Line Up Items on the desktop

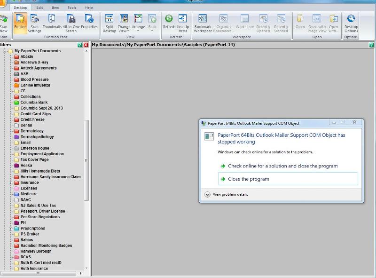pos(182,24)
